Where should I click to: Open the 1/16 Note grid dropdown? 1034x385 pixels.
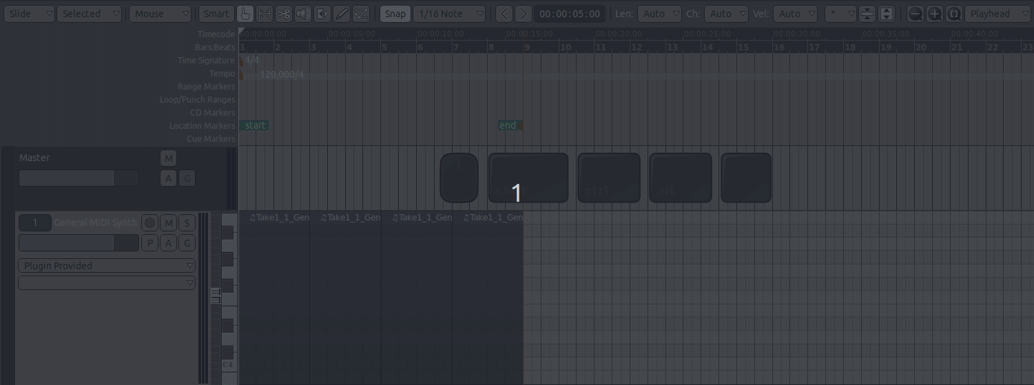[450, 14]
